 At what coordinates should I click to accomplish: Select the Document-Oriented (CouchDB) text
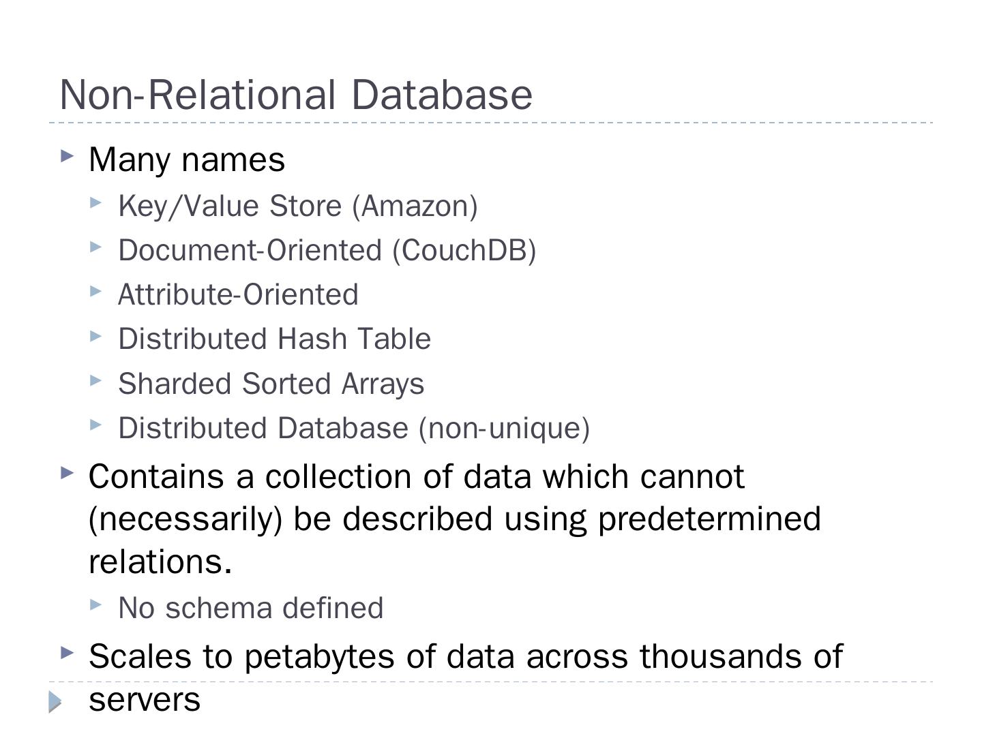coord(327,251)
